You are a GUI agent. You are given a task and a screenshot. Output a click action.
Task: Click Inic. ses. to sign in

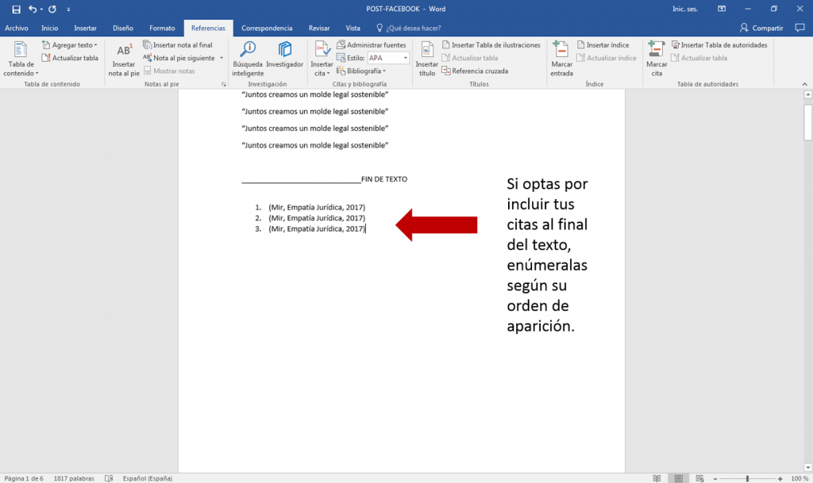coord(685,9)
